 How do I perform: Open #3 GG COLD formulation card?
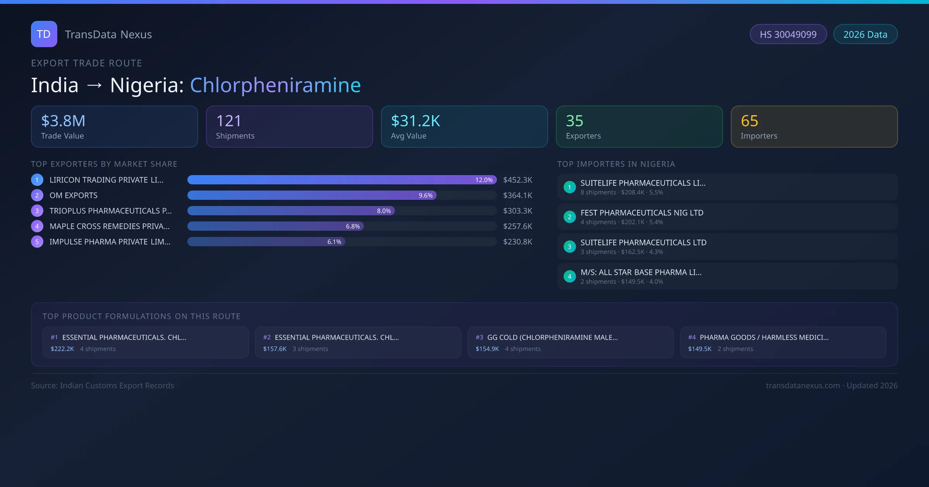point(570,342)
